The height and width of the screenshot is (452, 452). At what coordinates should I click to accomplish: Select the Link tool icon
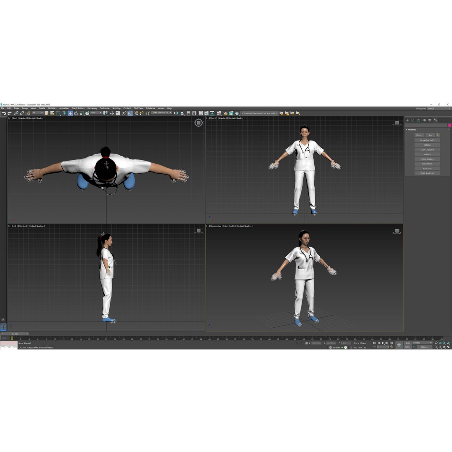[x=16, y=113]
